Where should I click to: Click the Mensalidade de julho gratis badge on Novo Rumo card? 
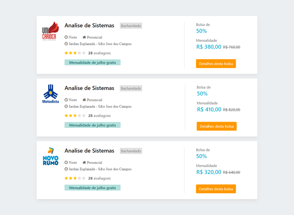point(92,188)
